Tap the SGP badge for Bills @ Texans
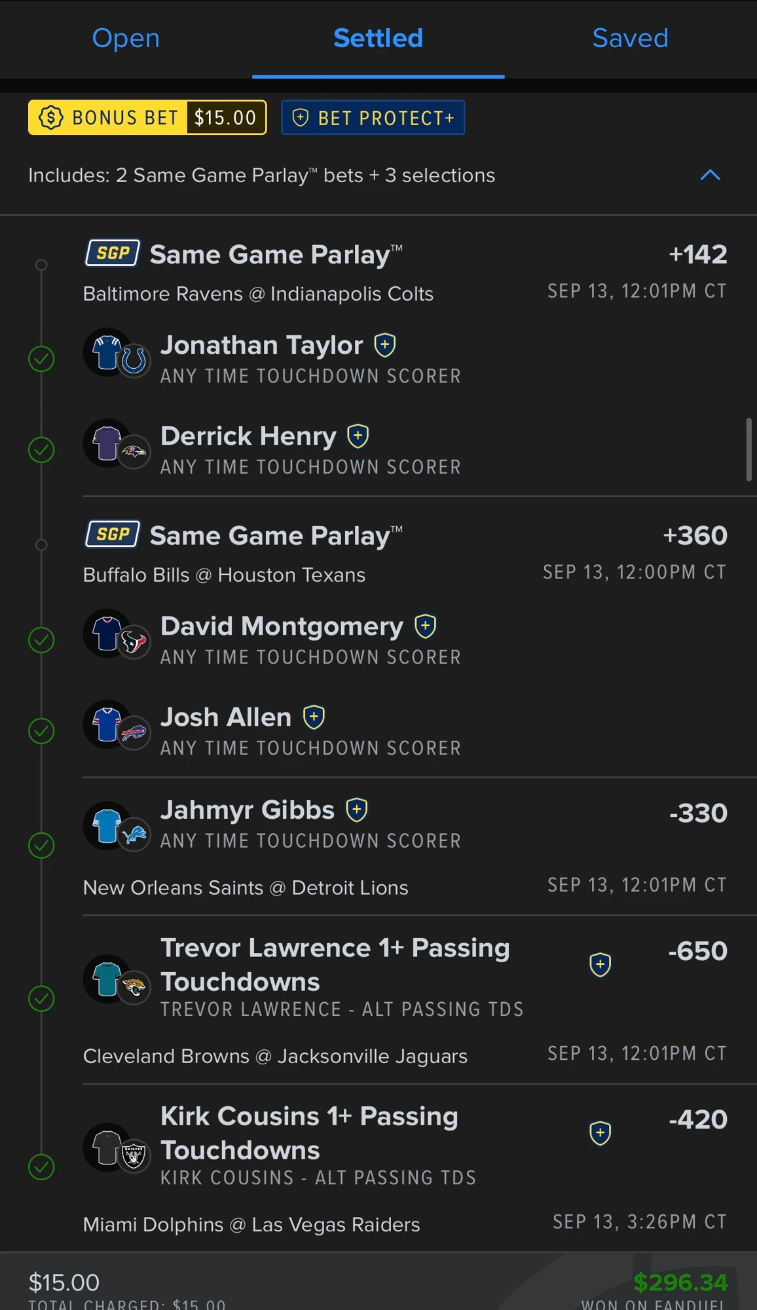 [x=113, y=534]
